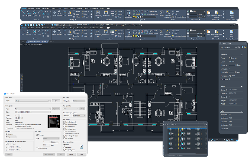Insert a Table from the floating top ribbon

(x=112, y=13)
